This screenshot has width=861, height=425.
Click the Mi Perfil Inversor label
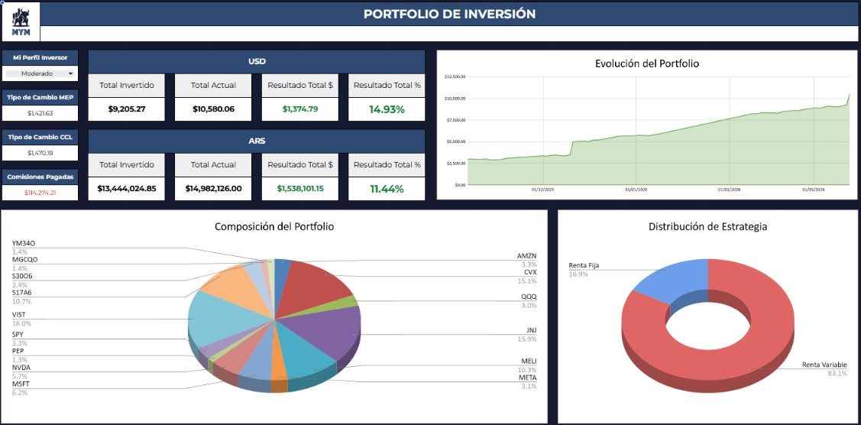click(40, 57)
